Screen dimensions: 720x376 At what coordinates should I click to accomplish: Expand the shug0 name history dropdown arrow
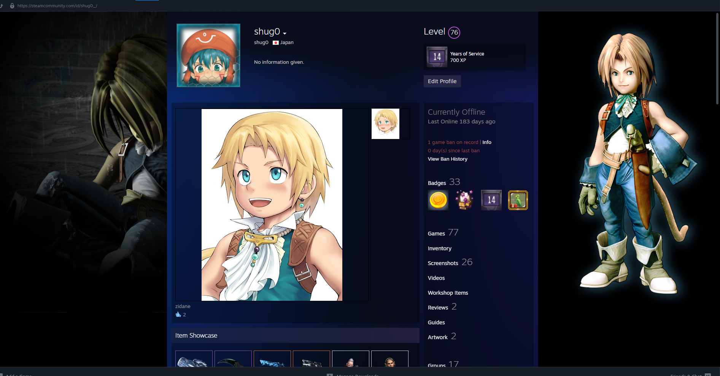coord(285,33)
